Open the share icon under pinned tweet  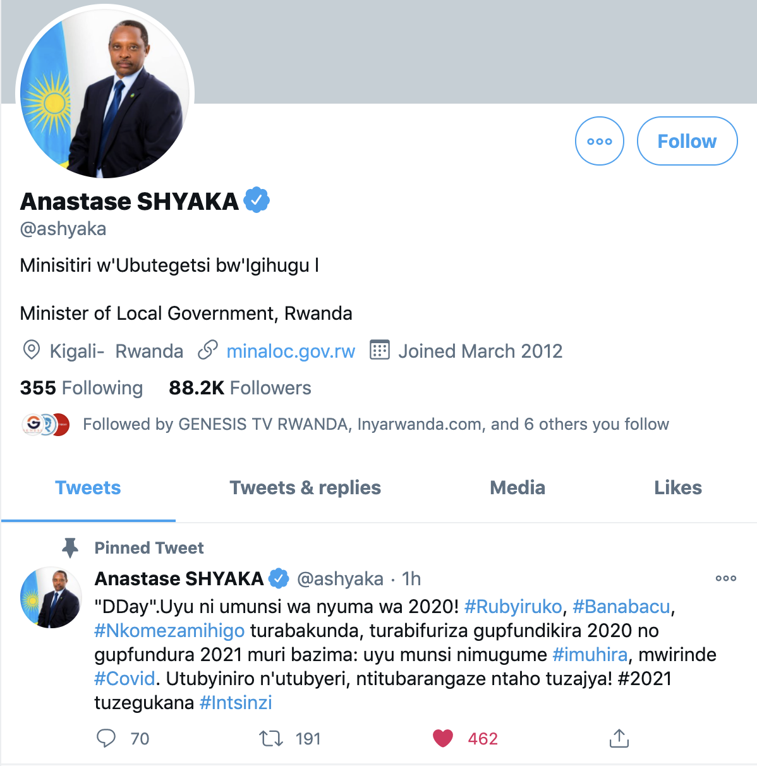[619, 738]
